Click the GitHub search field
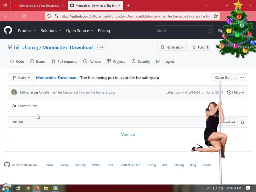Image resolution: width=256 pixels, height=192 pixels. (184, 30)
